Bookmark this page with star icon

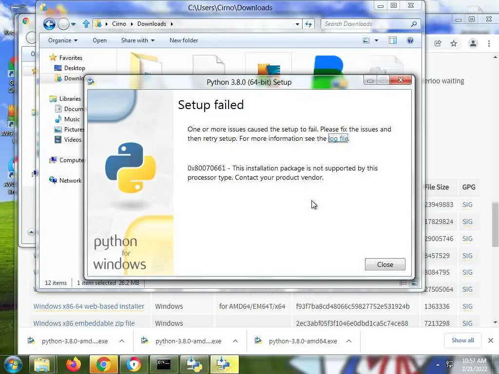(454, 43)
